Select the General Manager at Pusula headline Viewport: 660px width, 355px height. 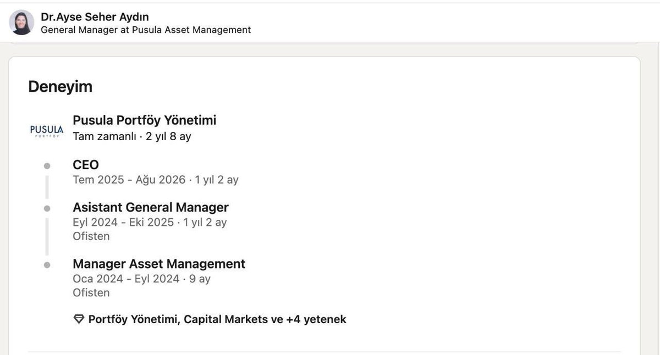pos(146,30)
